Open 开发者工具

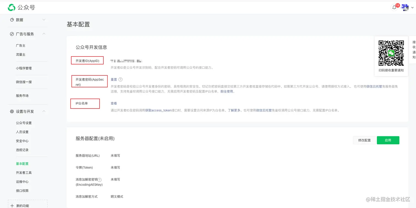pyautogui.click(x=24, y=173)
